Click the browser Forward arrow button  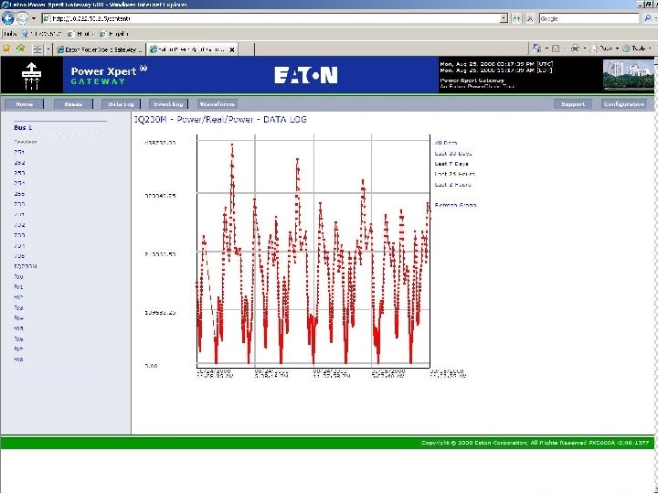coord(22,18)
